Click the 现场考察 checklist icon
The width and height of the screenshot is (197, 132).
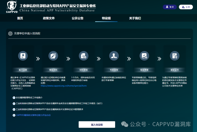(x=144, y=56)
